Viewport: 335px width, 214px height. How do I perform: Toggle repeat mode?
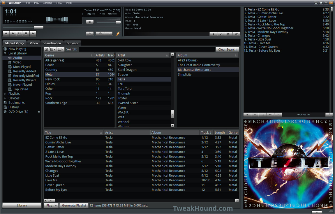point(109,33)
